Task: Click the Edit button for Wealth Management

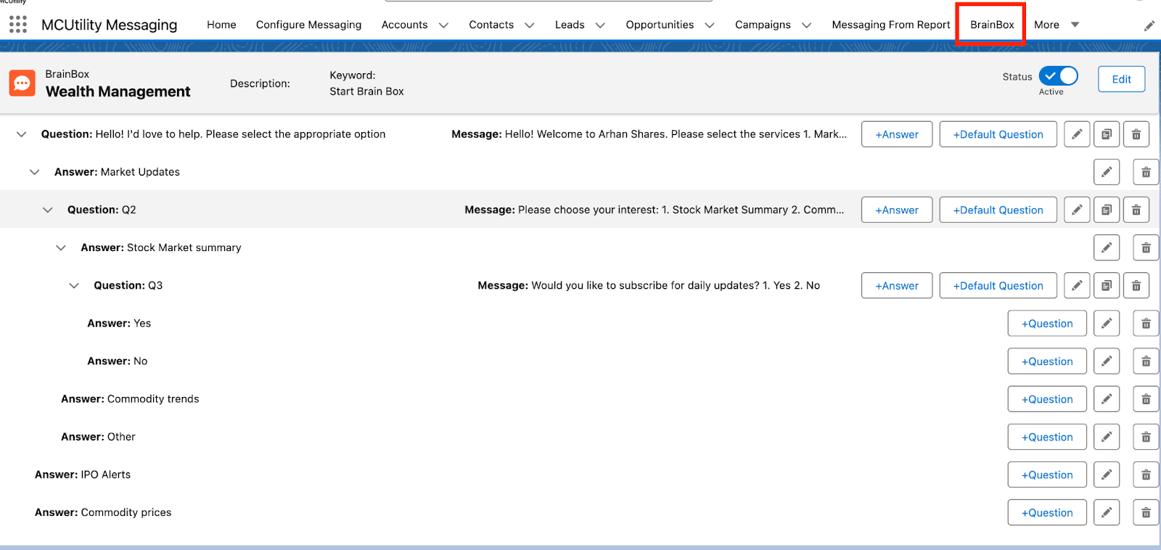Action: (x=1120, y=79)
